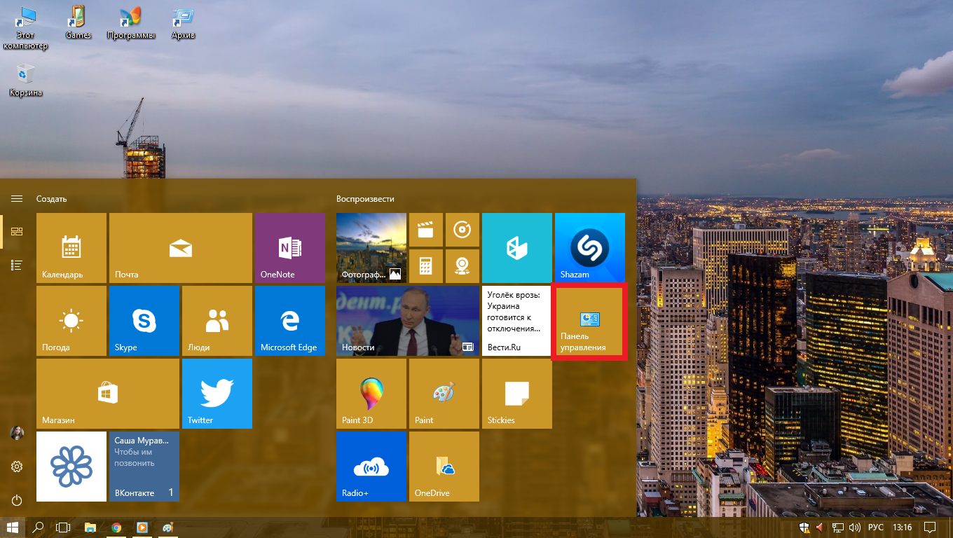This screenshot has width=953, height=538.
Task: Open the Почта mail tile
Action: (x=181, y=248)
